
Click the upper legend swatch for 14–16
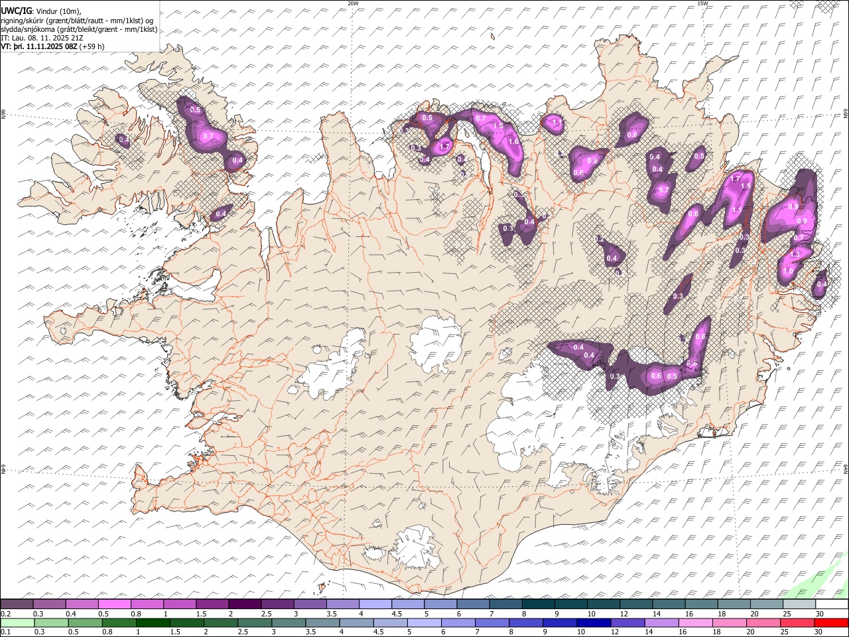tap(669, 604)
